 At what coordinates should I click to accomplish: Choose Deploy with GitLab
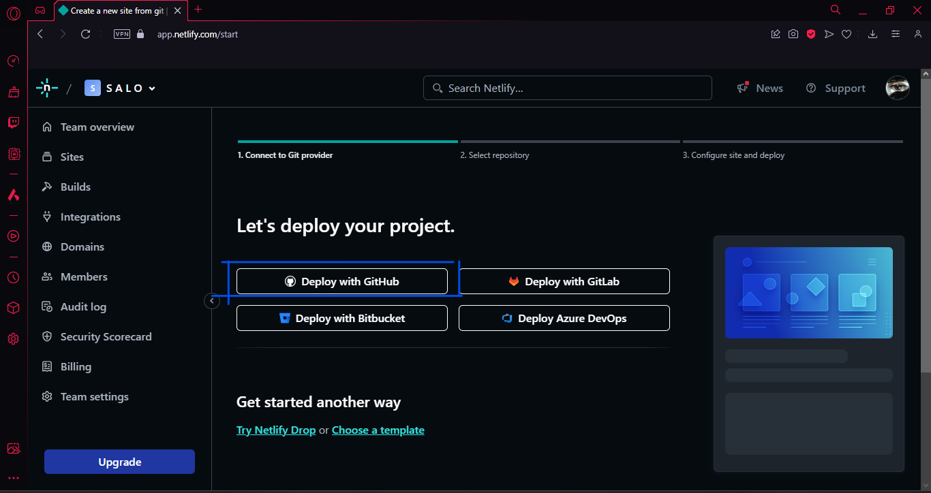pyautogui.click(x=564, y=281)
